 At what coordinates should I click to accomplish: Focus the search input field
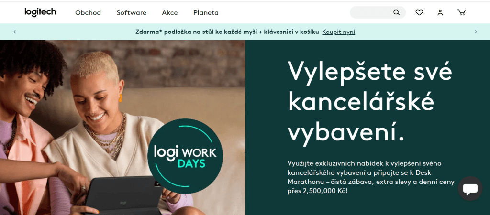(x=371, y=12)
